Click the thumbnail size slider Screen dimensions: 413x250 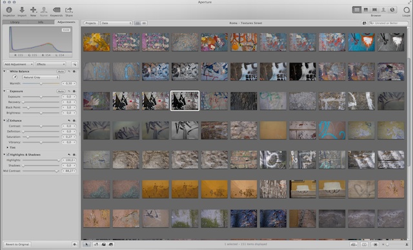(x=394, y=244)
